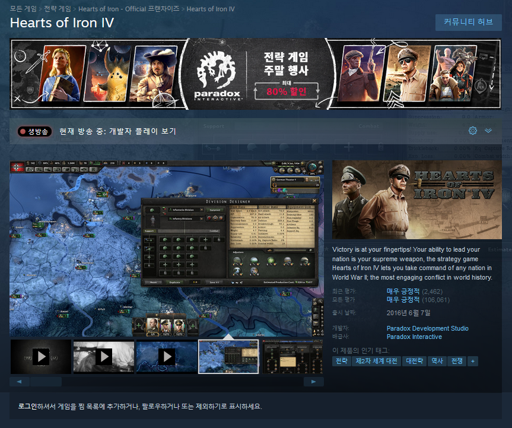Viewport: 512px width, 428px height.
Task: Play the first video thumbnail
Action: 41,356
